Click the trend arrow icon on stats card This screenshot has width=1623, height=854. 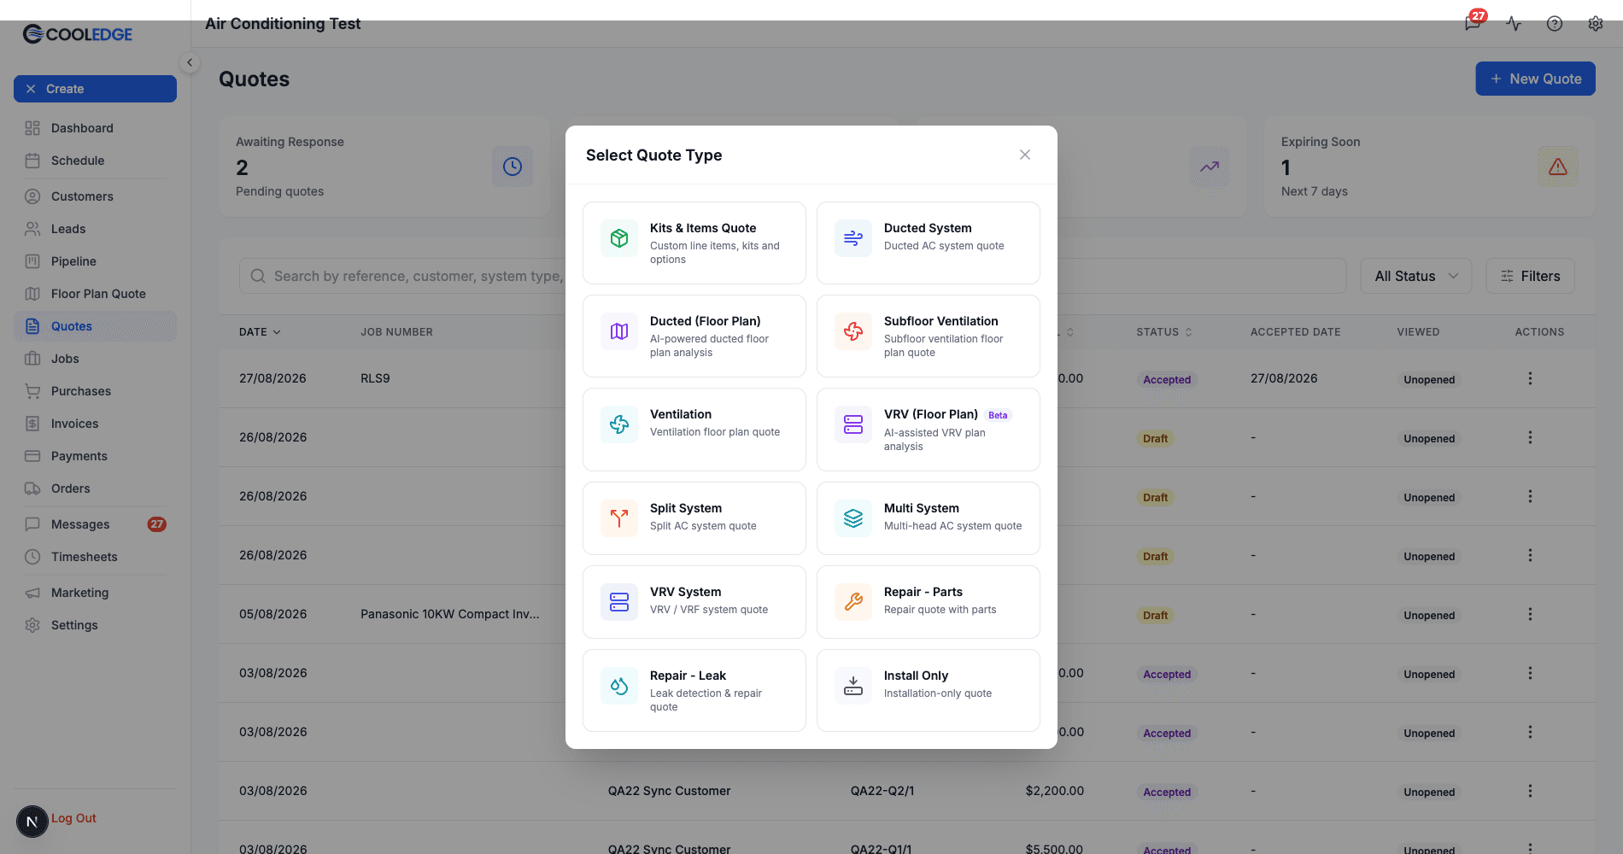point(1210,167)
